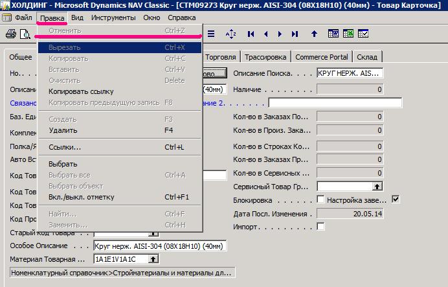The width and height of the screenshot is (448, 287).
Task: Click the checklist toolbar icon
Action: [363, 34]
